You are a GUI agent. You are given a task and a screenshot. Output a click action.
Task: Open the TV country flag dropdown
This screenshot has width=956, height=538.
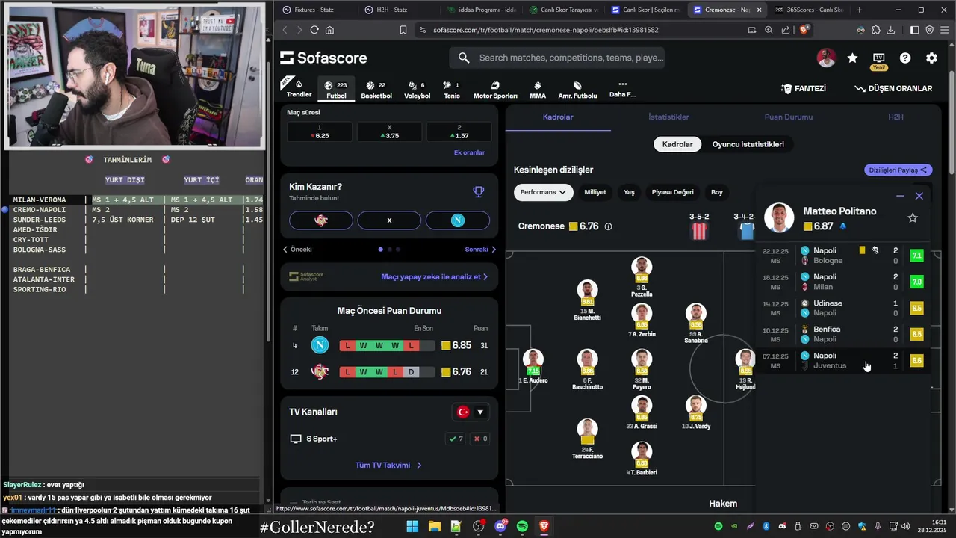point(471,412)
